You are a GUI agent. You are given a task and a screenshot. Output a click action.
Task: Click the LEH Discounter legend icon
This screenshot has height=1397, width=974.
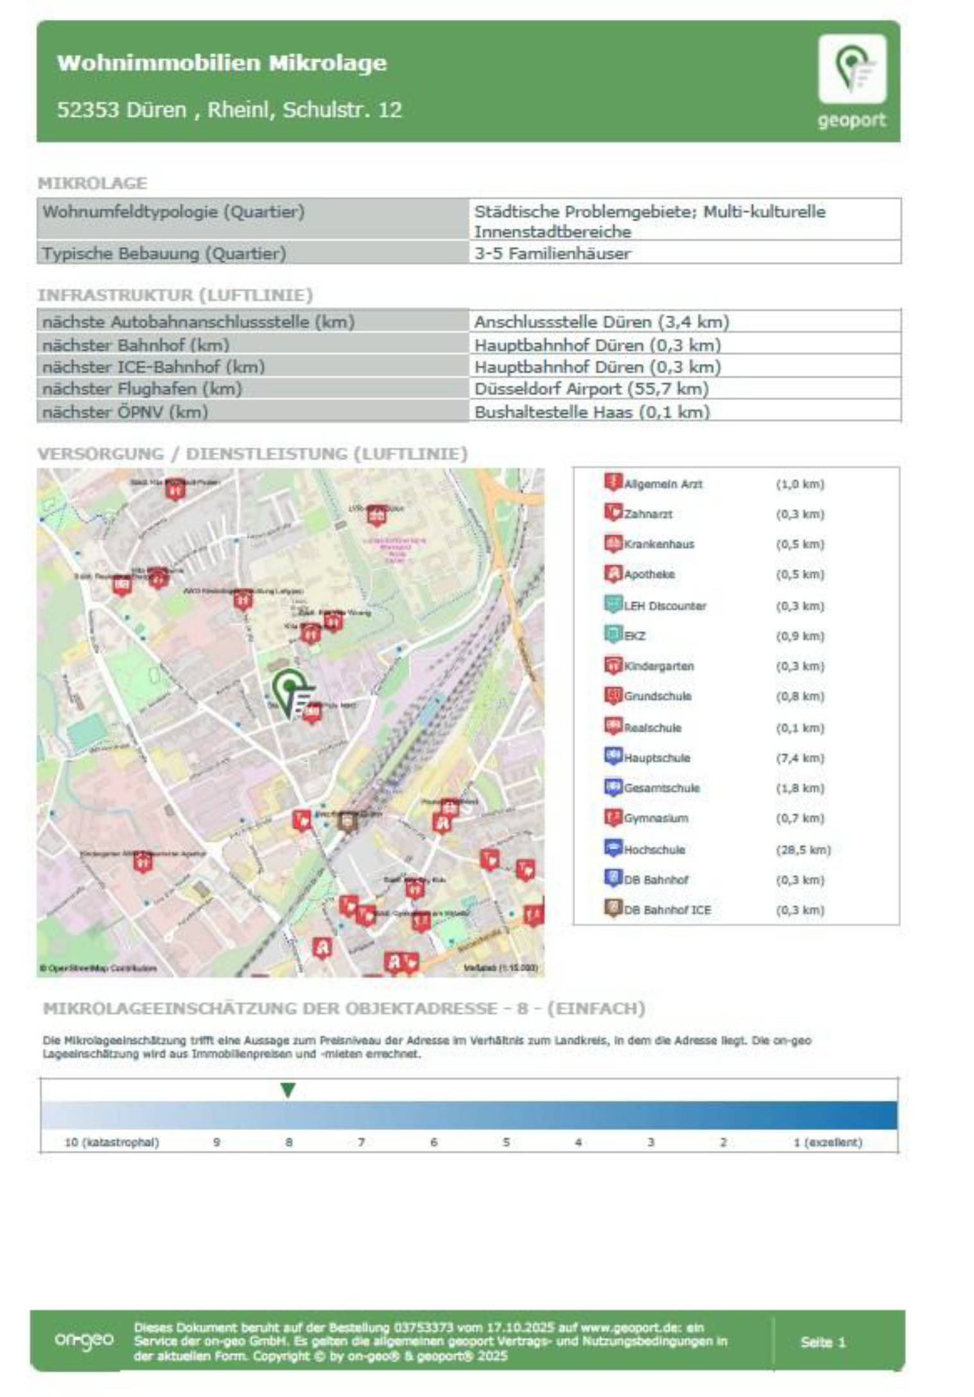(x=613, y=605)
